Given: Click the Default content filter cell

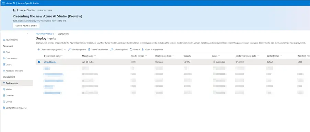Looking at the screenshot, I should pyautogui.click(x=270, y=62).
